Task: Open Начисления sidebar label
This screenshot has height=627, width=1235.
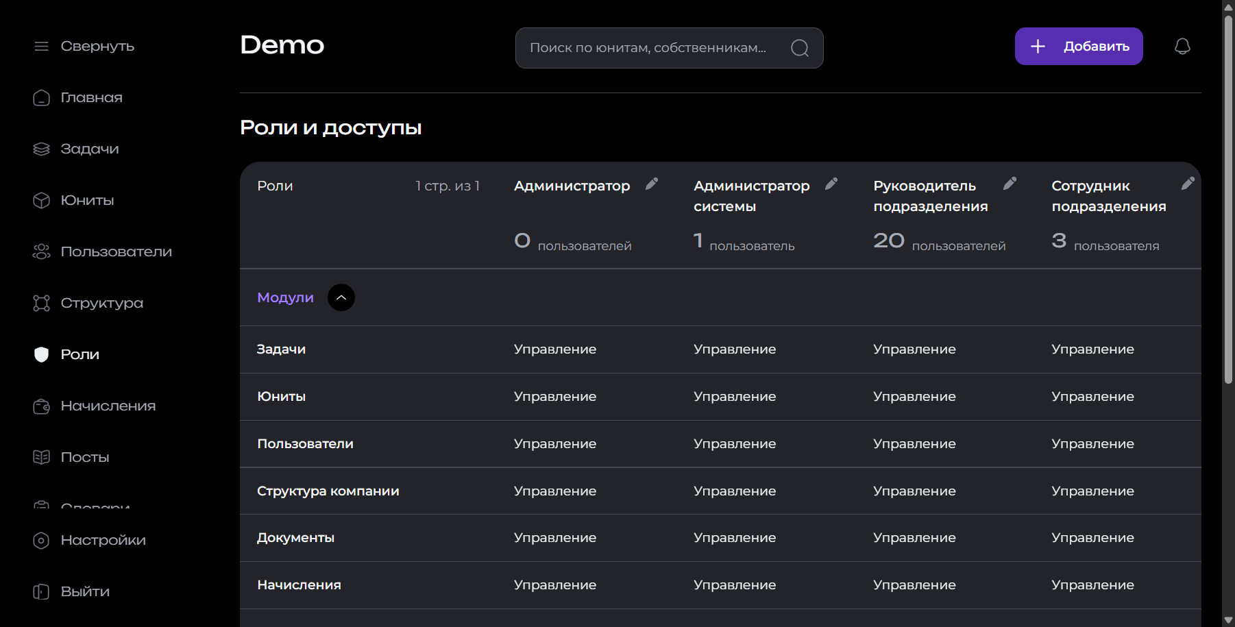Action: tap(108, 406)
